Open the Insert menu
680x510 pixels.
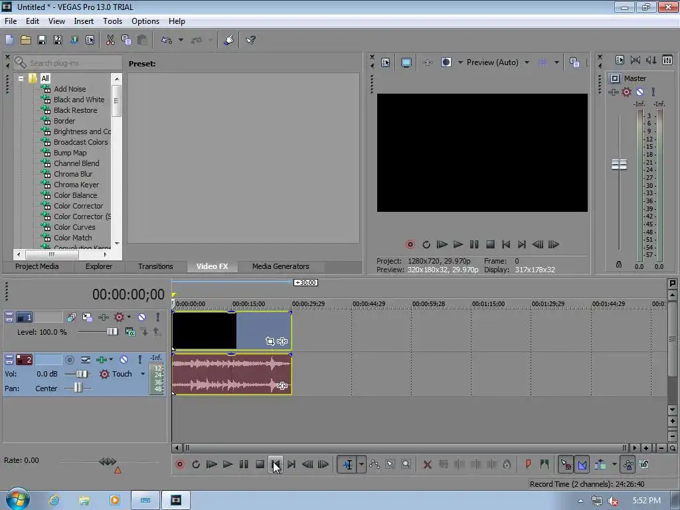(84, 21)
